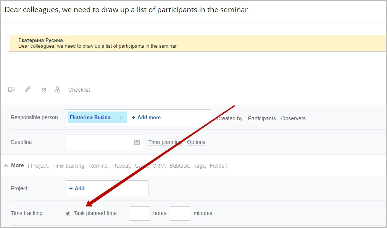This screenshot has height=228, width=387.
Task: Click Add more responsible person
Action: pos(146,118)
